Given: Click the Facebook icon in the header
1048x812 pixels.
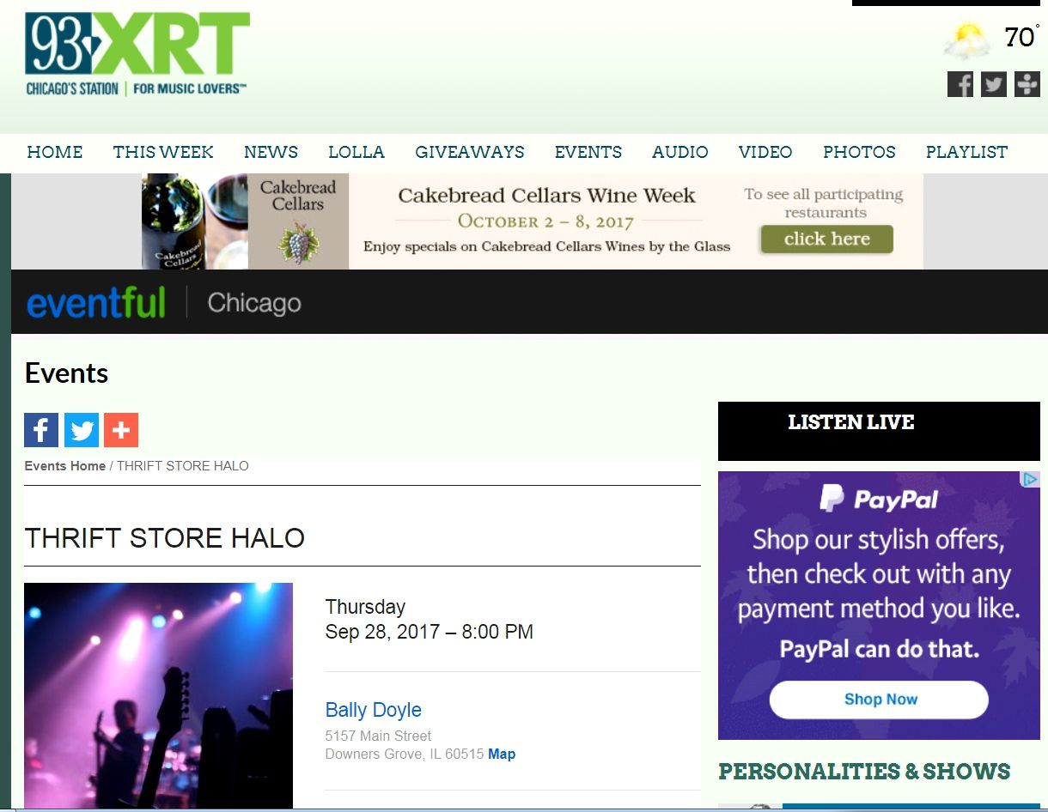Looking at the screenshot, I should pyautogui.click(x=960, y=84).
